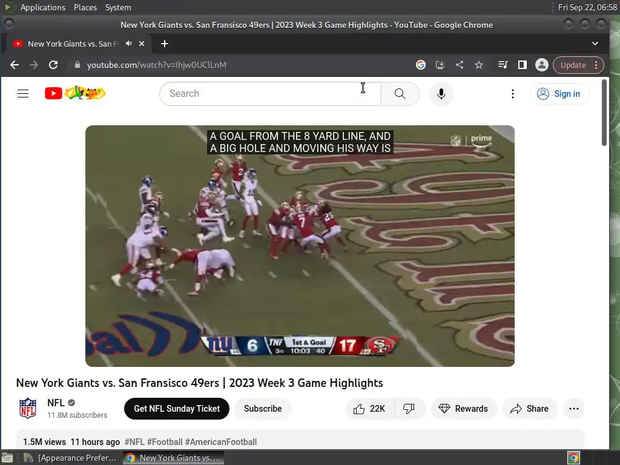
Task: Focus the YouTube Search field
Action: tap(271, 94)
